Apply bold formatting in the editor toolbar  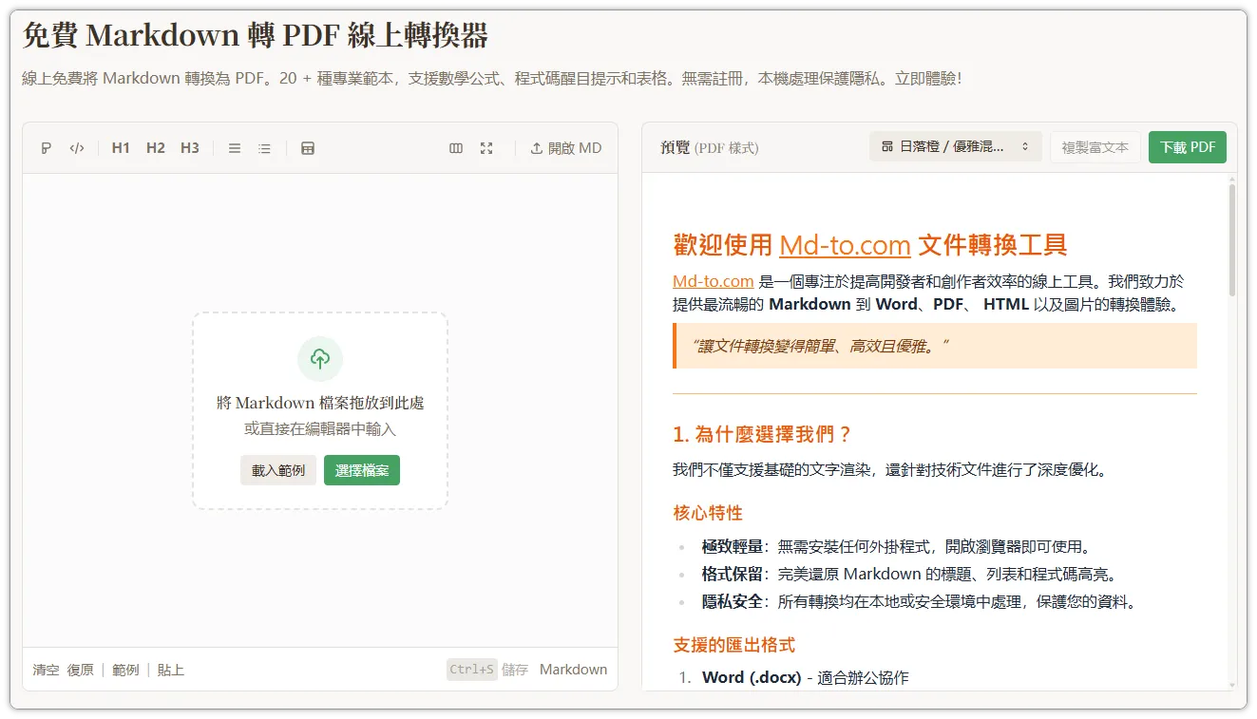point(46,147)
